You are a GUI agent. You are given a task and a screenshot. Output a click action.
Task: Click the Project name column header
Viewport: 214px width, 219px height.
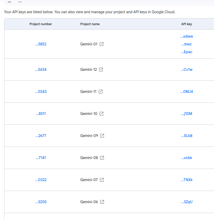click(x=90, y=24)
